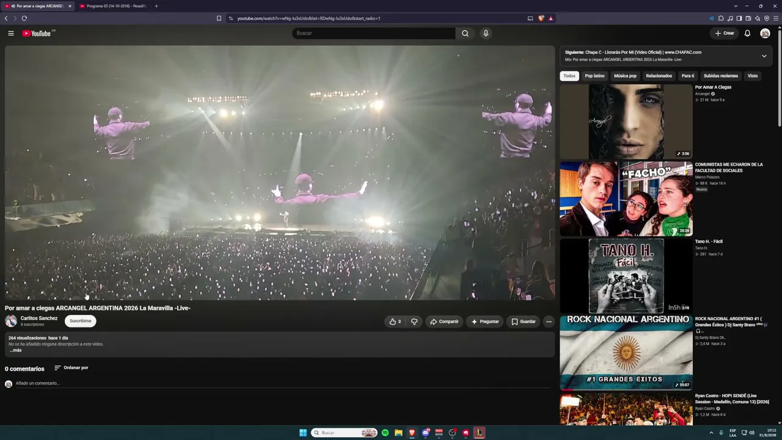
Task: Open the account avatar menu
Action: pos(765,33)
